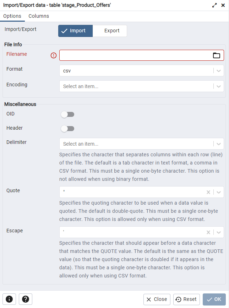Image resolution: width=229 pixels, height=308 pixels.
Task: Expand the Encoding dropdown
Action: coord(141,86)
